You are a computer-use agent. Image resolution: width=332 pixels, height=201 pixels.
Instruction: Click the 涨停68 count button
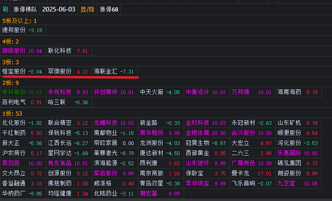[x=109, y=9]
